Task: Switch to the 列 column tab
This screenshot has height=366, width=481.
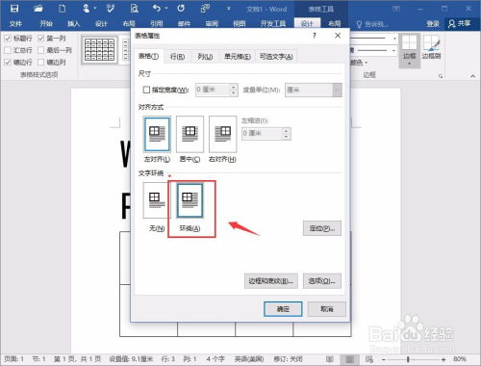Action: tap(205, 57)
